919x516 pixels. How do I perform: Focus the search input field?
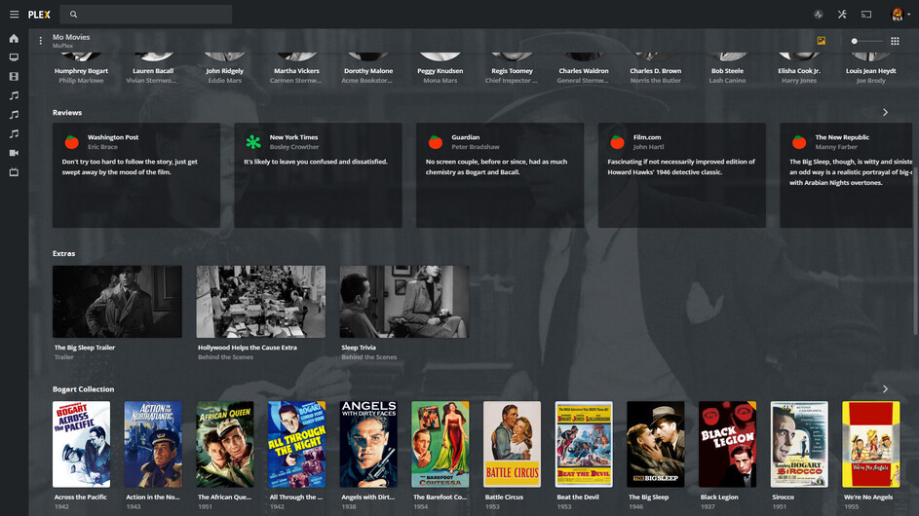(146, 14)
